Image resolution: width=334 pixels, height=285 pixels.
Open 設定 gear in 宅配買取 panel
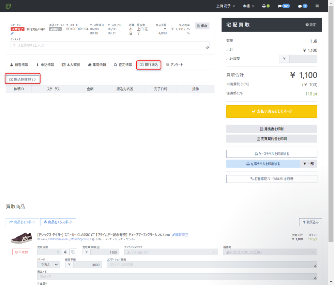pos(311,25)
